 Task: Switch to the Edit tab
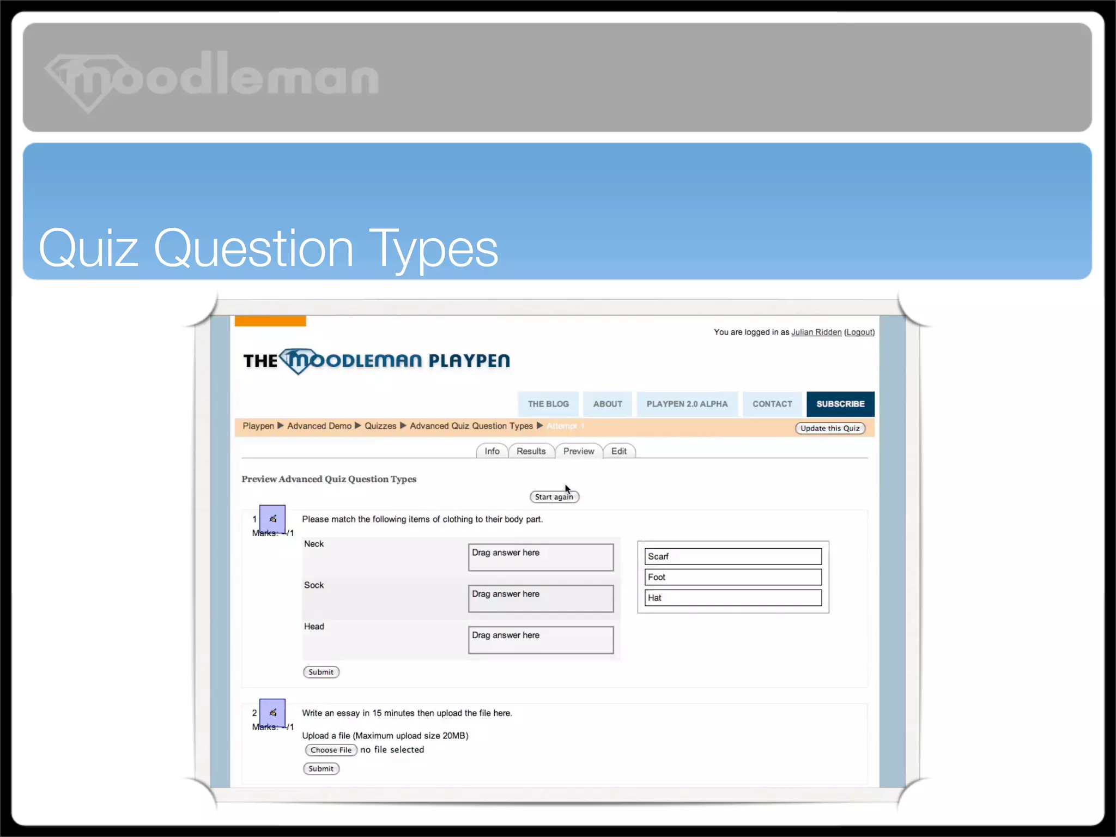tap(619, 451)
